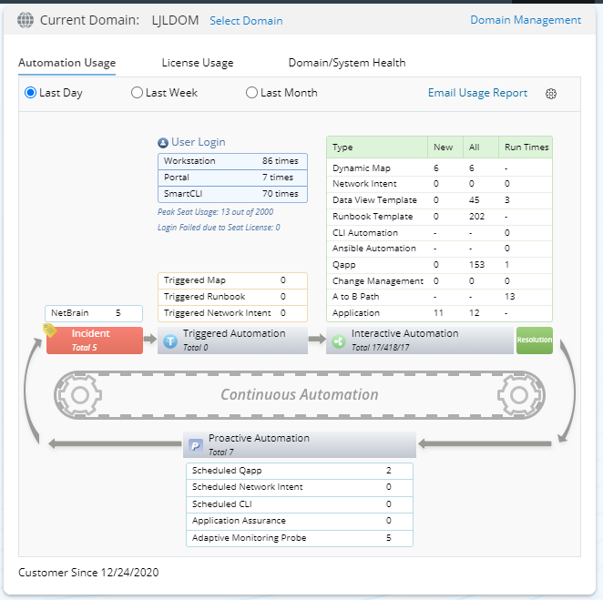The image size is (603, 600).
Task: Click the NetBrain 5 incident box
Action: [x=94, y=313]
